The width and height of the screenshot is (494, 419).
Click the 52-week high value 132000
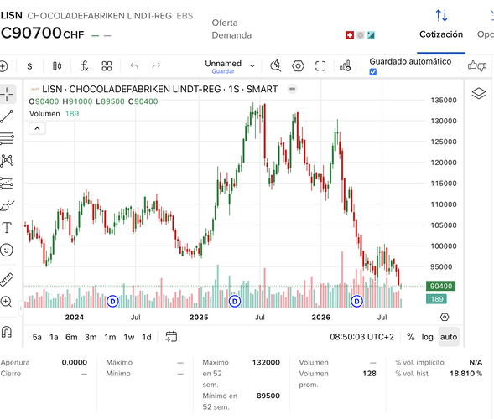(266, 362)
